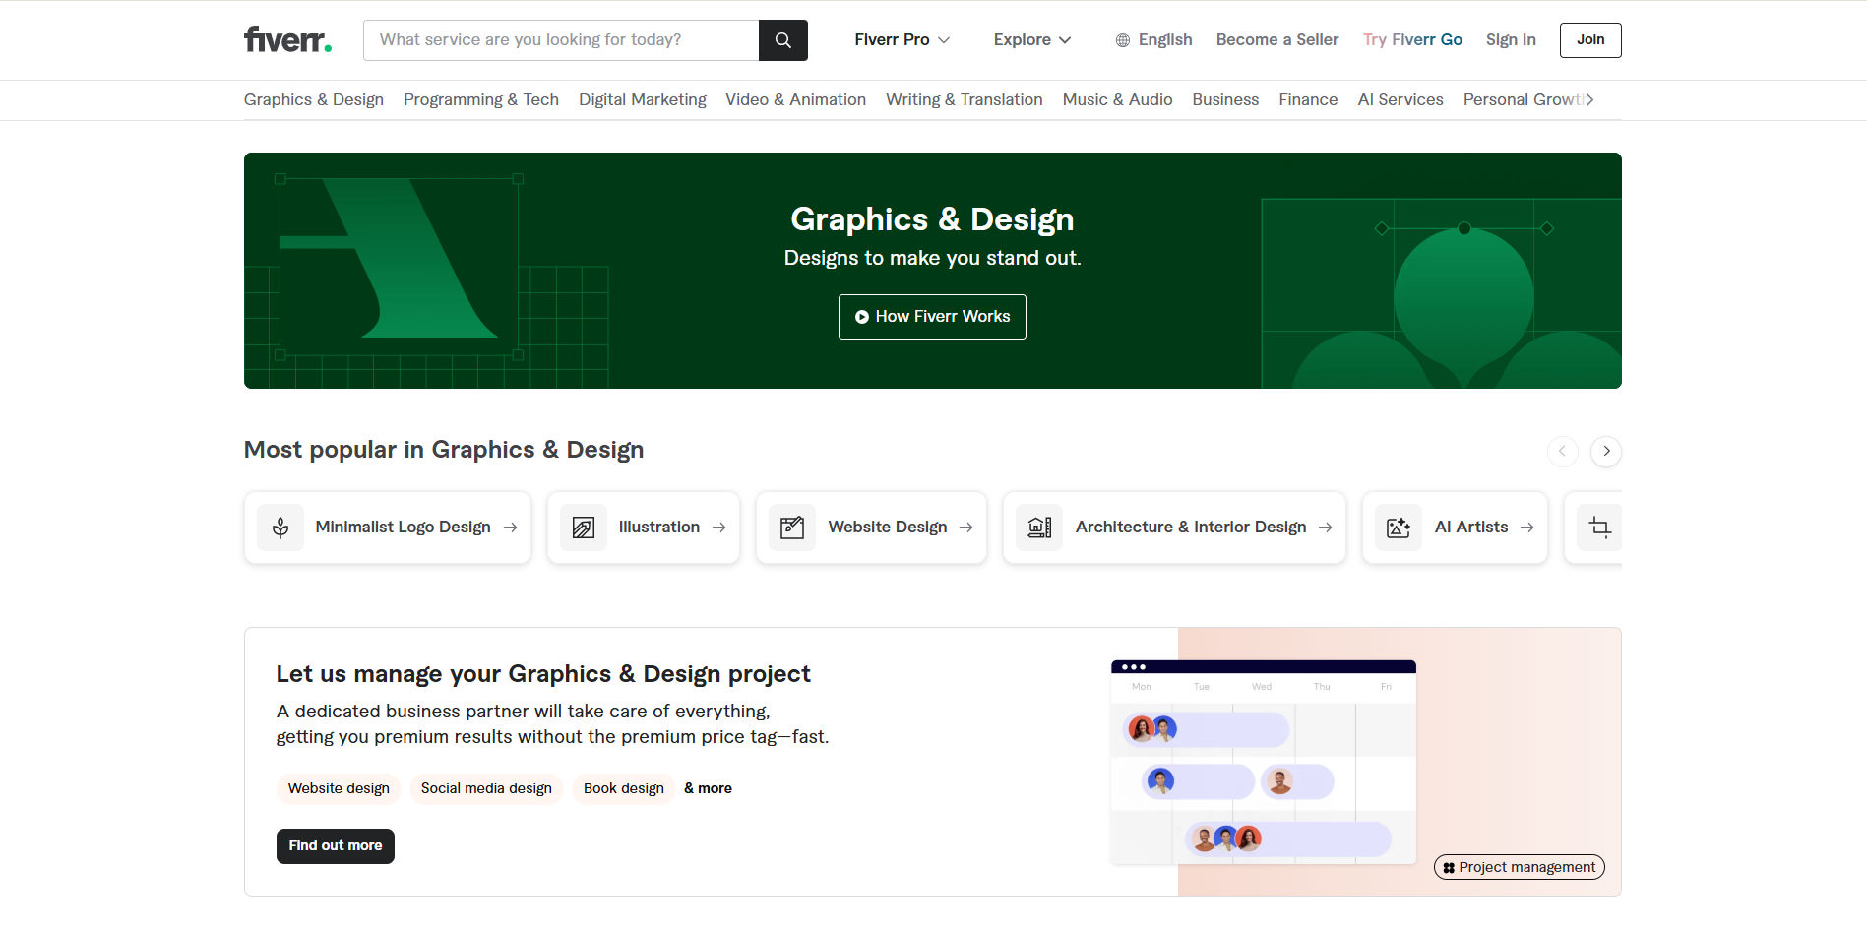
Task: Click the search magnifier icon
Action: point(781,40)
